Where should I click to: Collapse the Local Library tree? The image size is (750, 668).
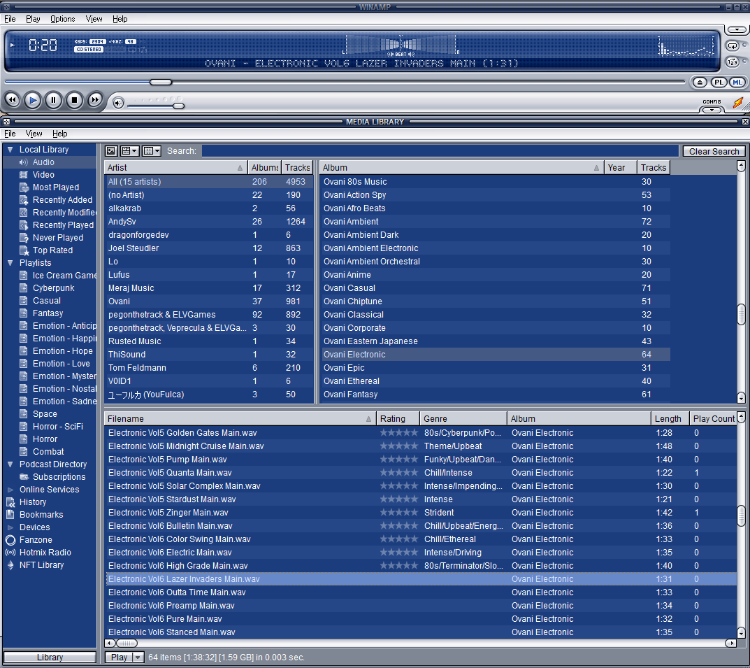[10, 149]
